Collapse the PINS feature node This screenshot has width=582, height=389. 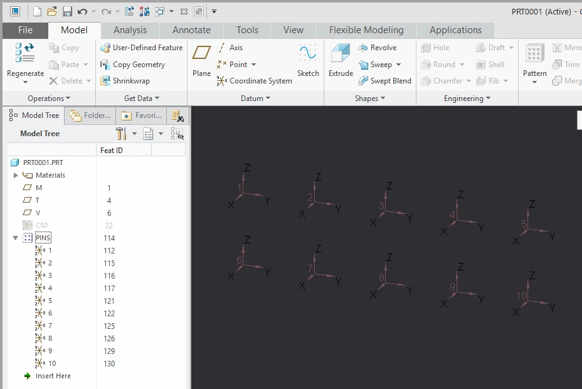tap(15, 238)
